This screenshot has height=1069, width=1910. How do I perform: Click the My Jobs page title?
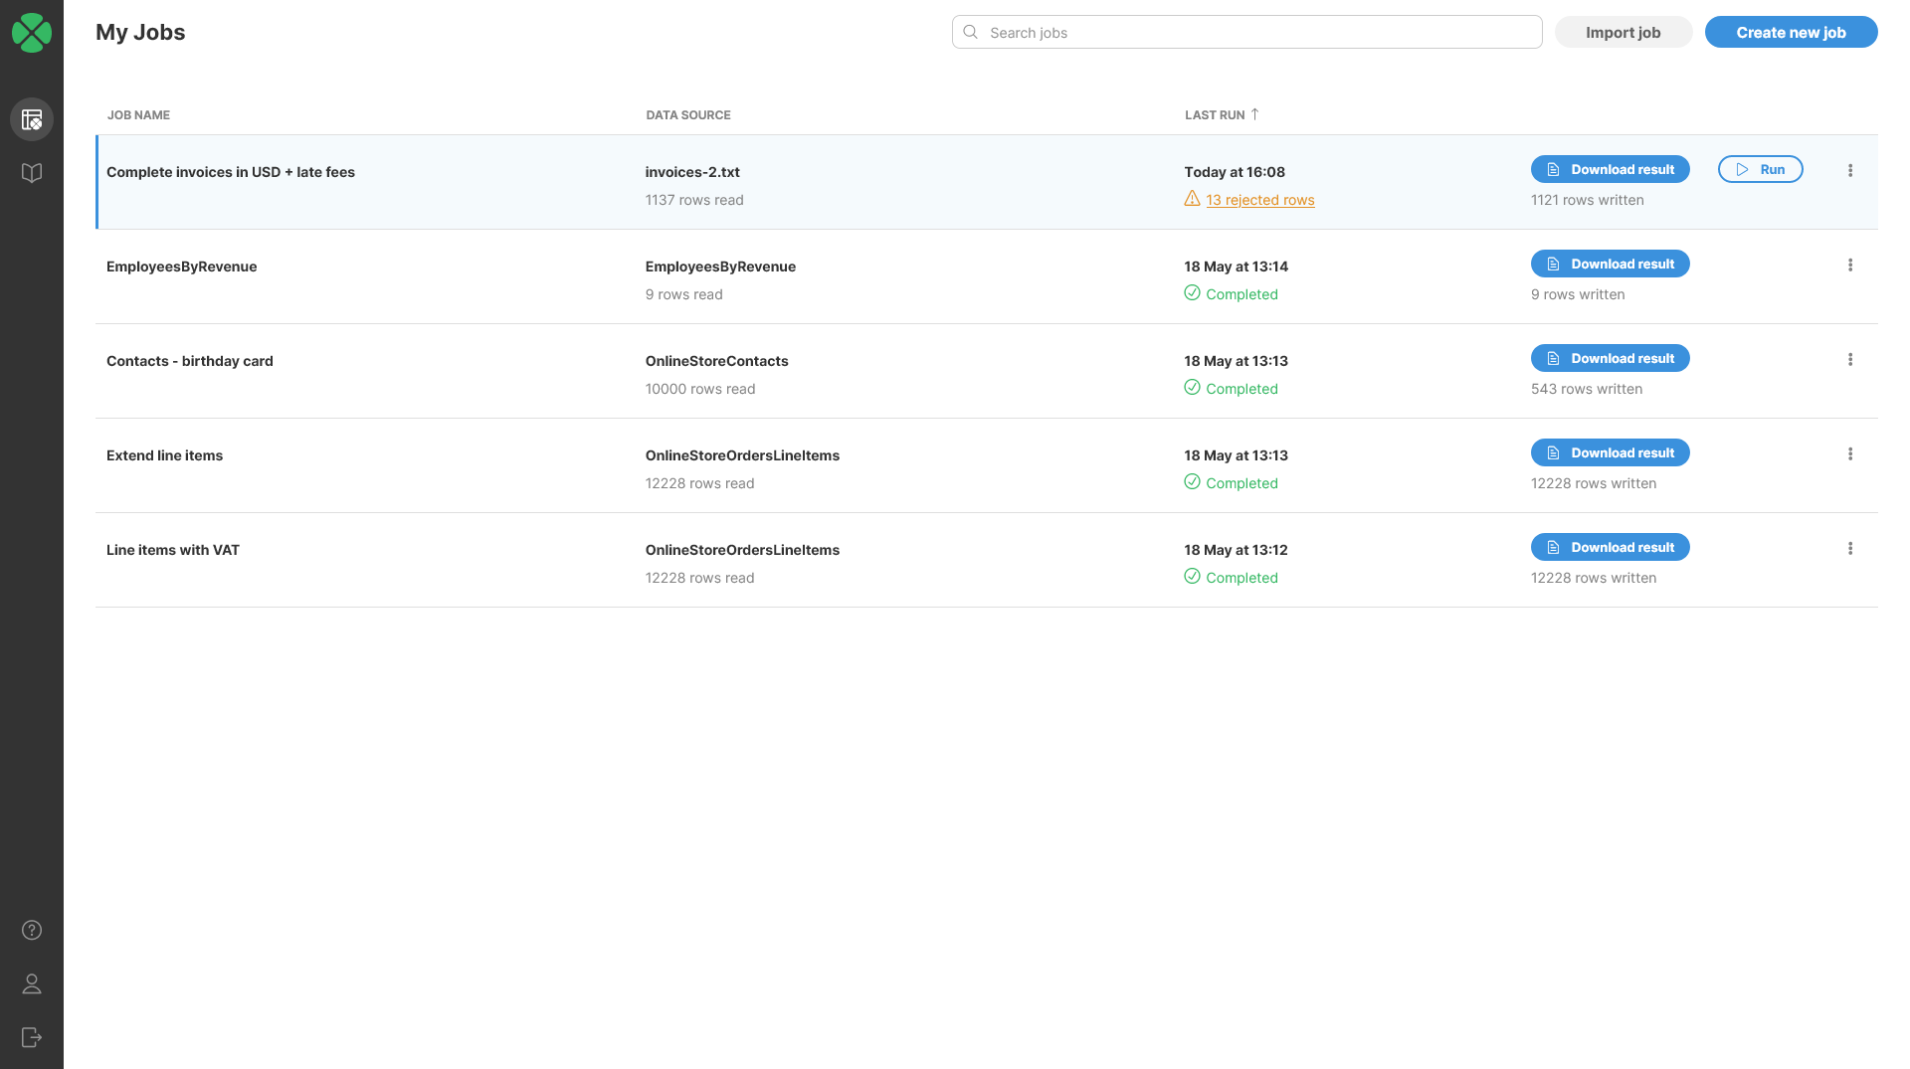pos(140,32)
